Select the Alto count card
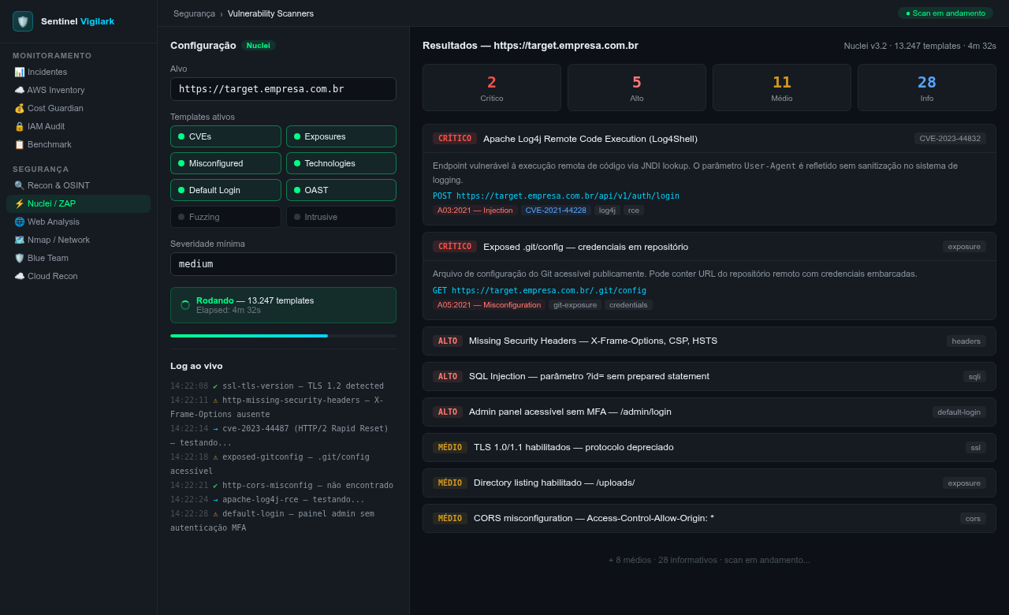The image size is (1009, 615). pos(637,88)
